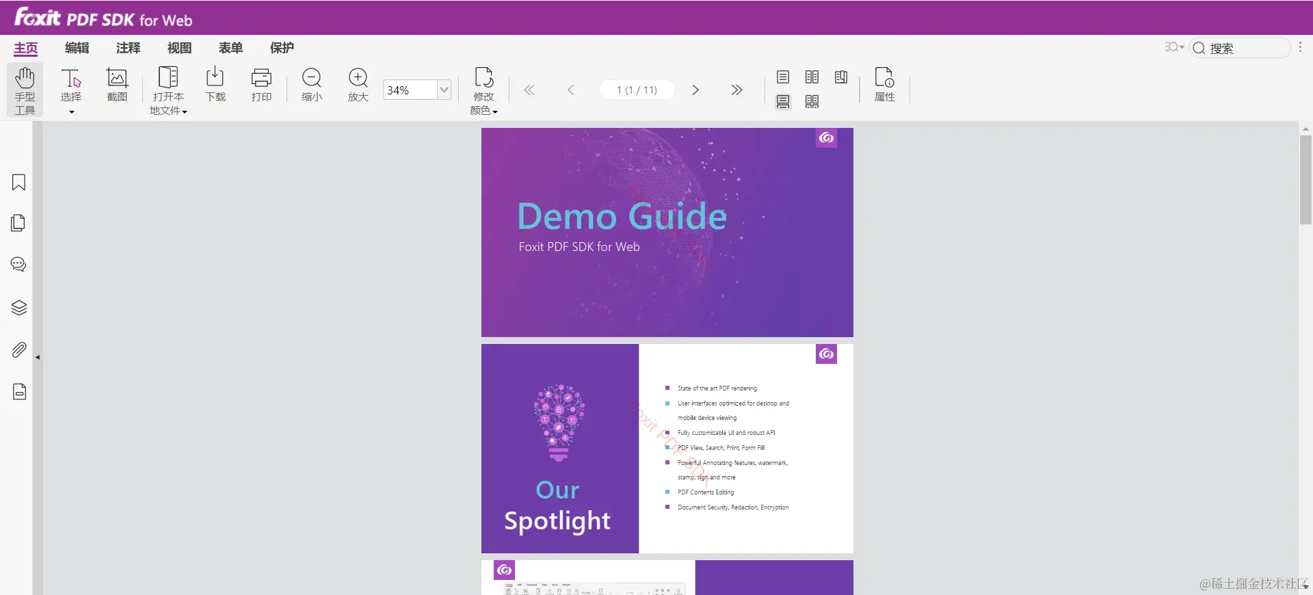This screenshot has width=1313, height=595.
Task: Go to next page arrow
Action: (x=695, y=90)
